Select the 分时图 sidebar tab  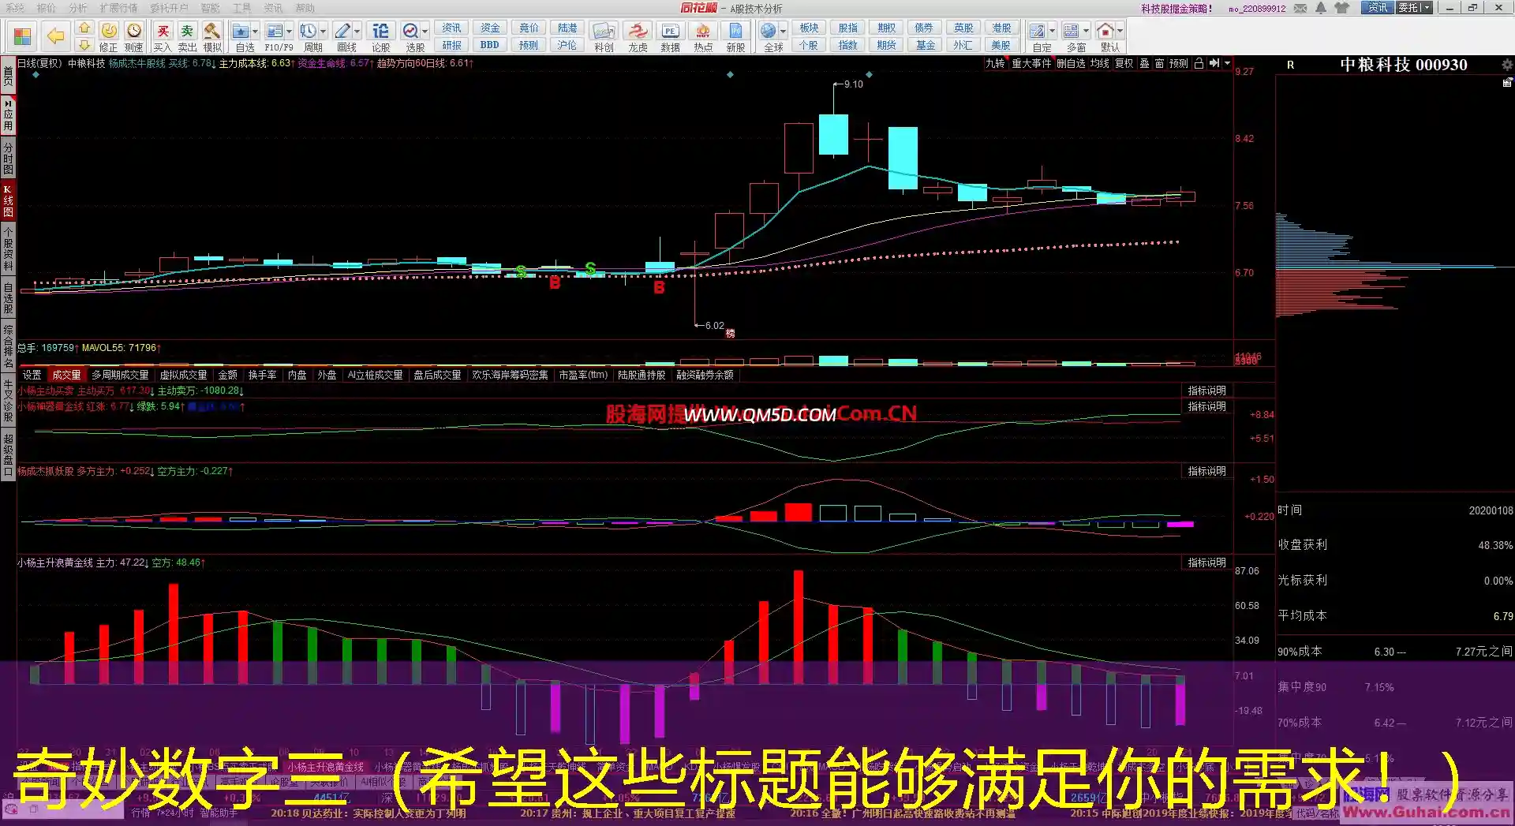8,158
